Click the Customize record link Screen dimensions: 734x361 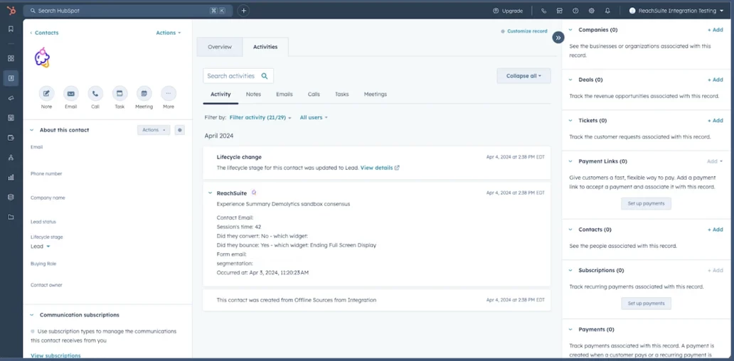[523, 31]
